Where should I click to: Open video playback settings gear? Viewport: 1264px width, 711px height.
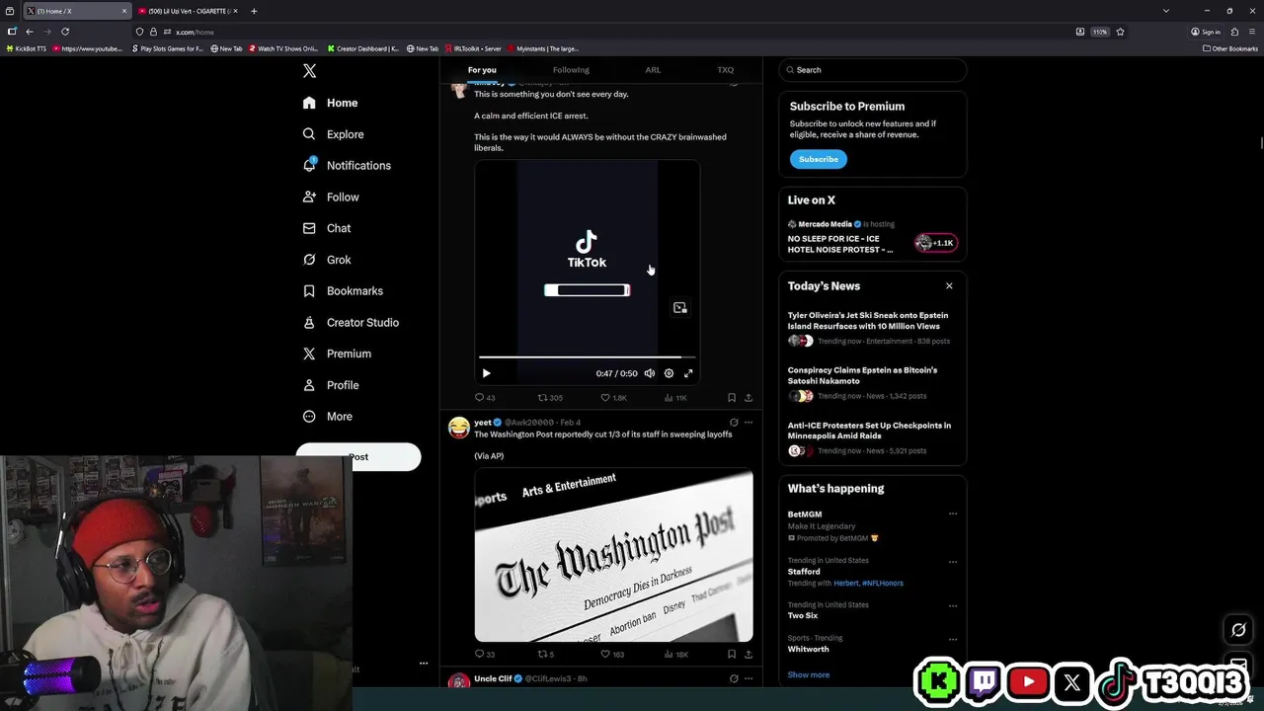coord(669,373)
